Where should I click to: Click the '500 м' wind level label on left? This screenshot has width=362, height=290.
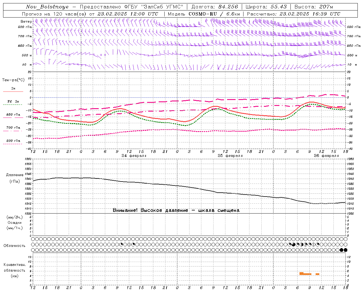tap(27, 55)
